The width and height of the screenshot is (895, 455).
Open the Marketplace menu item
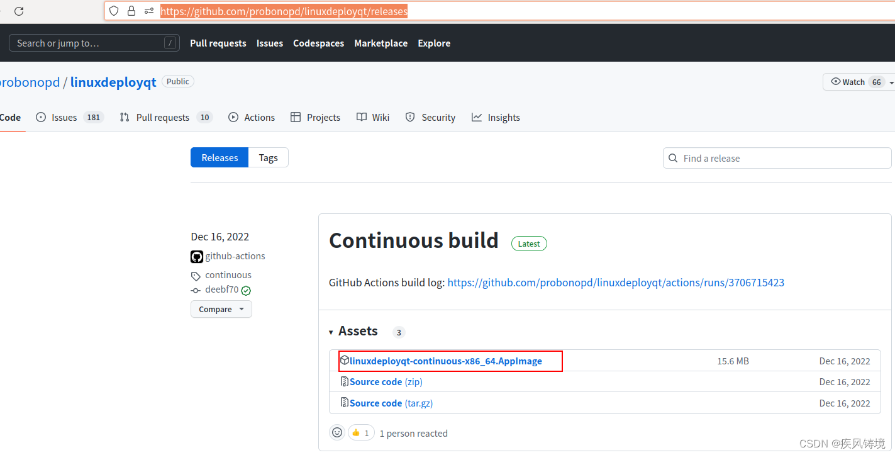point(381,43)
